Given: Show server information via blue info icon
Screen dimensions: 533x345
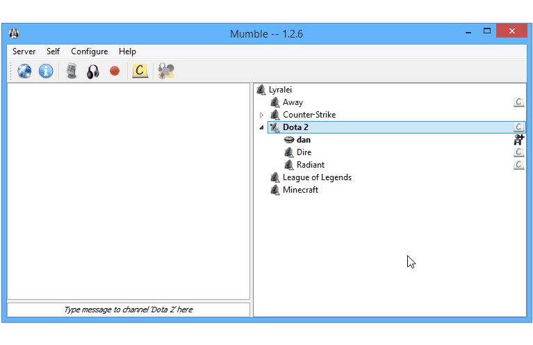Looking at the screenshot, I should click(46, 71).
